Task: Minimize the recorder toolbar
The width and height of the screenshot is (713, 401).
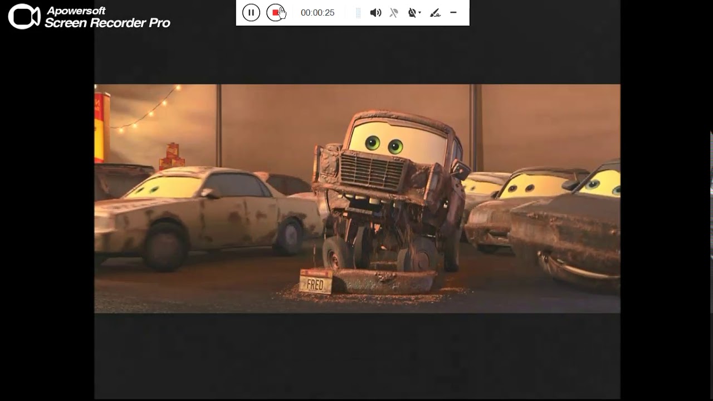Action: click(x=453, y=12)
